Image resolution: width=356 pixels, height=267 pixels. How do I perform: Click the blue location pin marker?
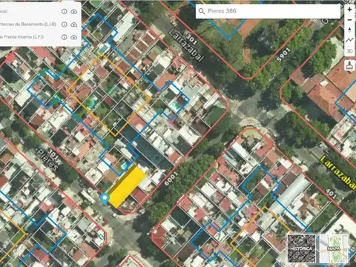(105, 199)
